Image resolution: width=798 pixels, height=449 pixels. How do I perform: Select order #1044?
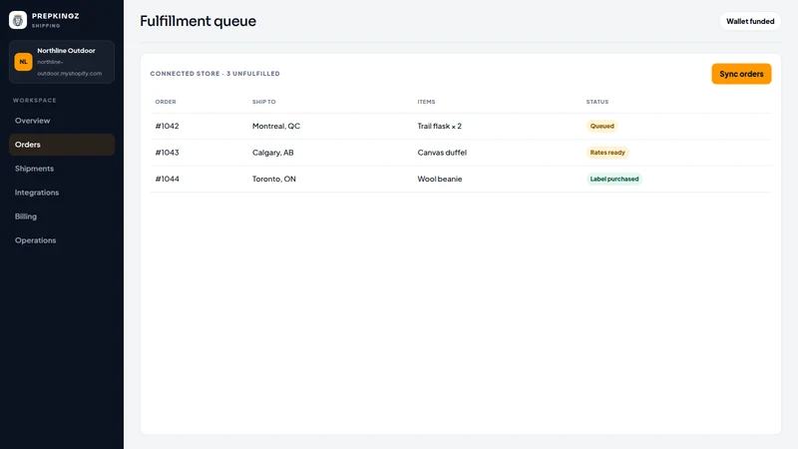coord(167,179)
